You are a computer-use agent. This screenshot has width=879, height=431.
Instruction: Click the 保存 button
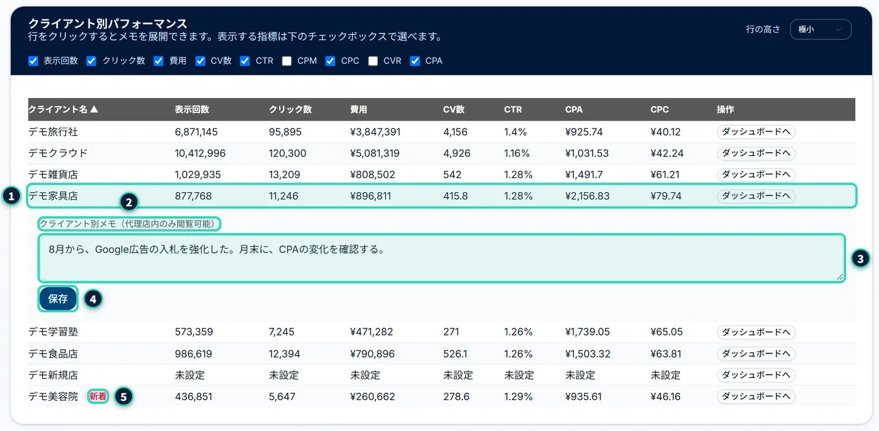[58, 299]
